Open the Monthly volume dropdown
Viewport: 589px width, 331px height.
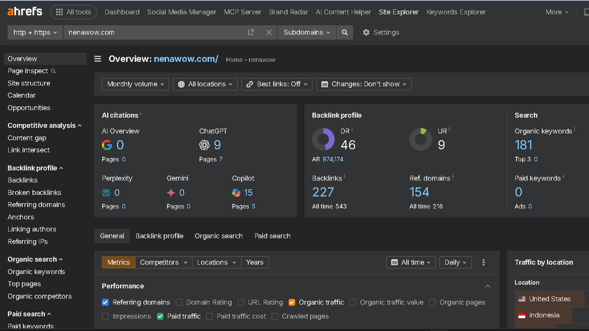click(135, 84)
